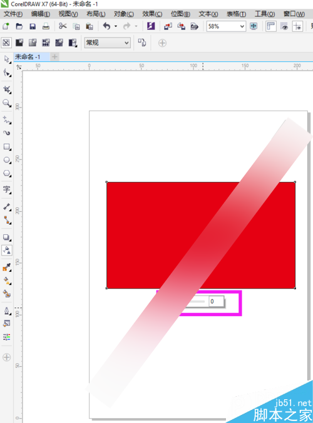313x423 pixels.
Task: Open the 表格(T) menu
Action: [x=236, y=14]
